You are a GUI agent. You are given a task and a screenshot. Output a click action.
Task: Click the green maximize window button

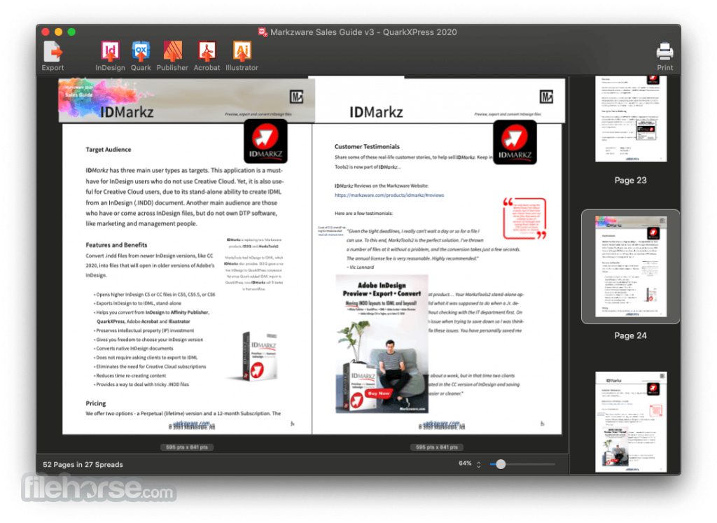[71, 32]
